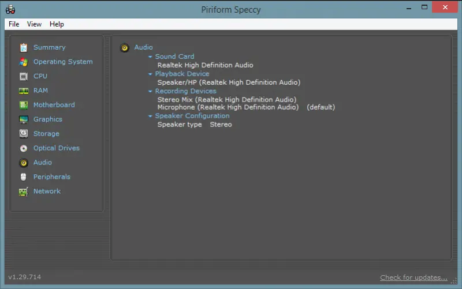The width and height of the screenshot is (462, 289).
Task: Click the Network card icon
Action: [x=24, y=192]
